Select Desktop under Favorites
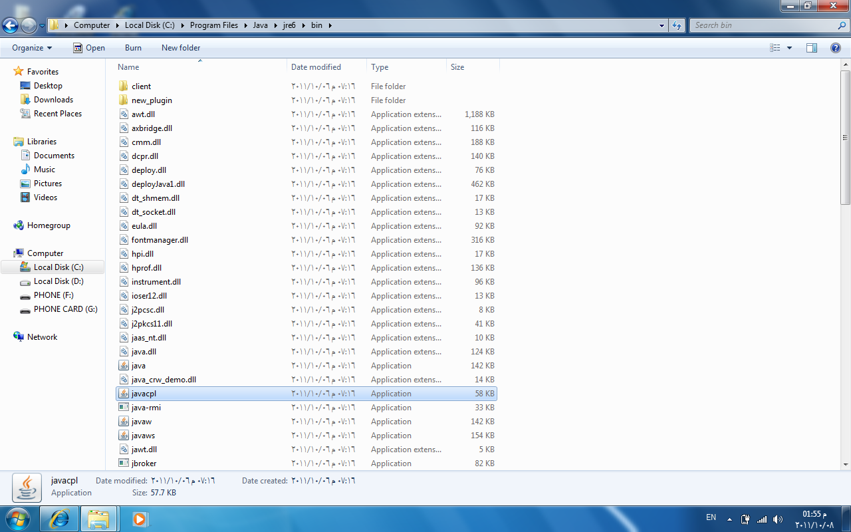Image resolution: width=851 pixels, height=532 pixels. 48,86
